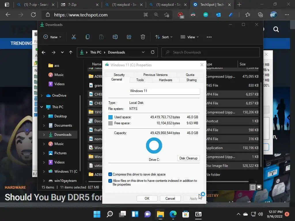
Task: Switch to 7-Zip browser tab
Action: (80, 5)
